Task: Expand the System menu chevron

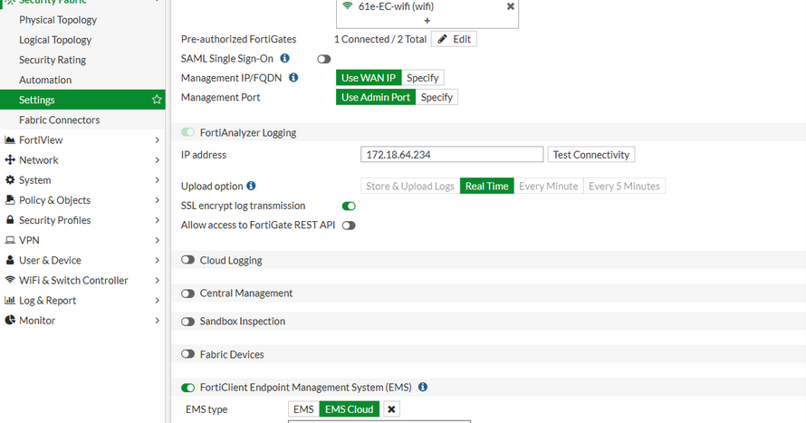Action: coord(158,180)
